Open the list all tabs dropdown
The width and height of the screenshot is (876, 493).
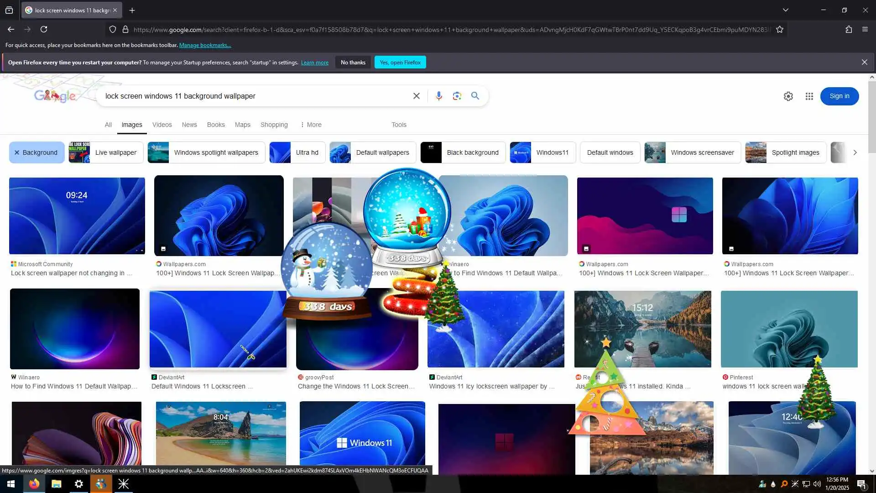tap(785, 10)
